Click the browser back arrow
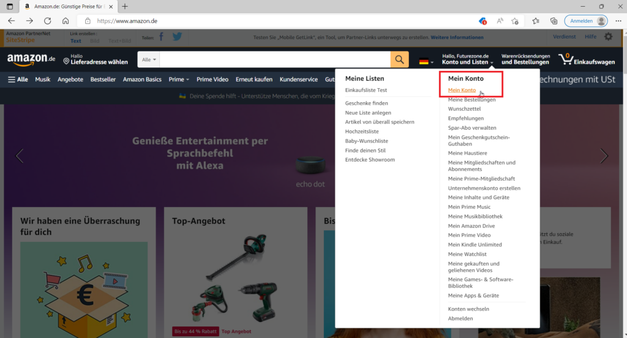The image size is (627, 338). coord(11,21)
